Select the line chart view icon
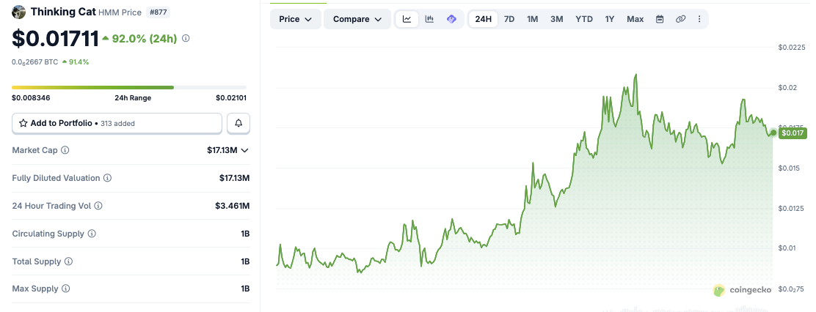The height and width of the screenshot is (312, 816). click(x=407, y=19)
